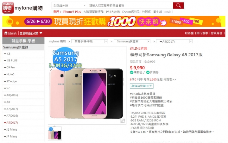Open 會員專區 in the top navigation
The width and height of the screenshot is (228, 143).
(x=217, y=33)
